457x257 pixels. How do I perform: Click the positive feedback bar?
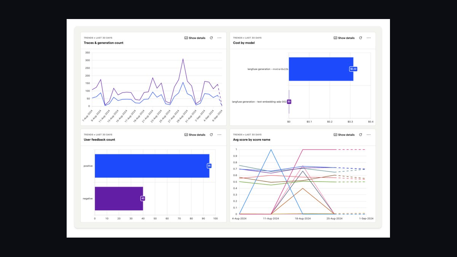coord(152,166)
